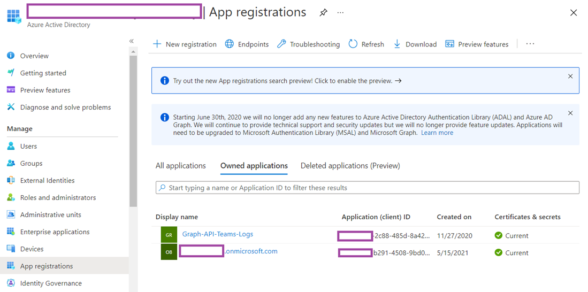Click the Identity Governance sidebar icon
The height and width of the screenshot is (292, 588).
[x=11, y=283]
